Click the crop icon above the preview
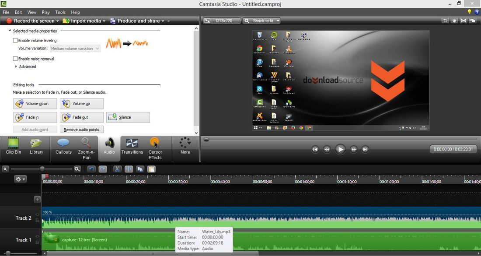The image size is (481, 256). (x=445, y=21)
